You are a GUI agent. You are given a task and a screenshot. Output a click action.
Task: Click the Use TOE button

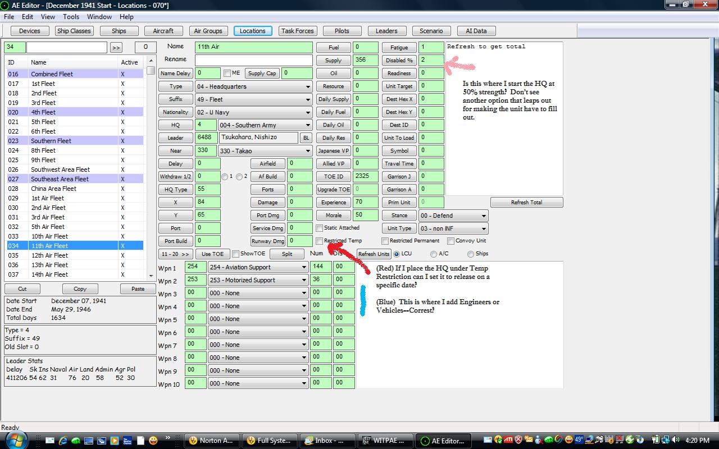click(212, 254)
